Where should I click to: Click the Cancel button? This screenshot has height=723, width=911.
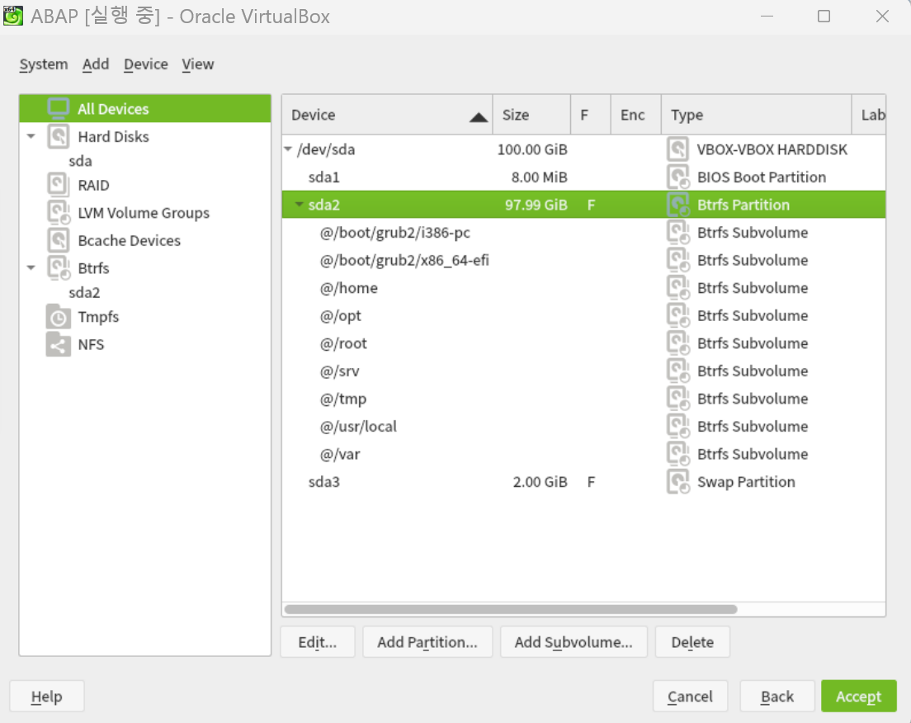[690, 697]
